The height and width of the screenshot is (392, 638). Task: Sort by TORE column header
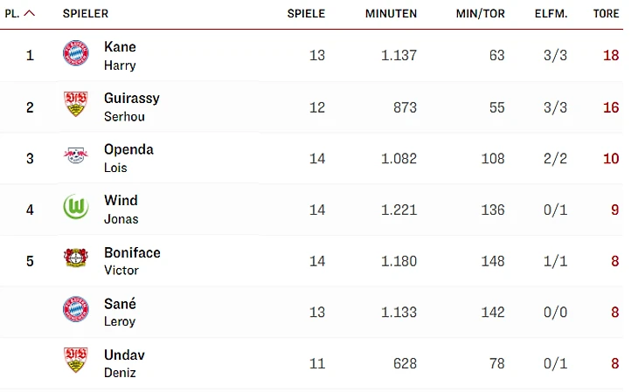click(x=606, y=14)
